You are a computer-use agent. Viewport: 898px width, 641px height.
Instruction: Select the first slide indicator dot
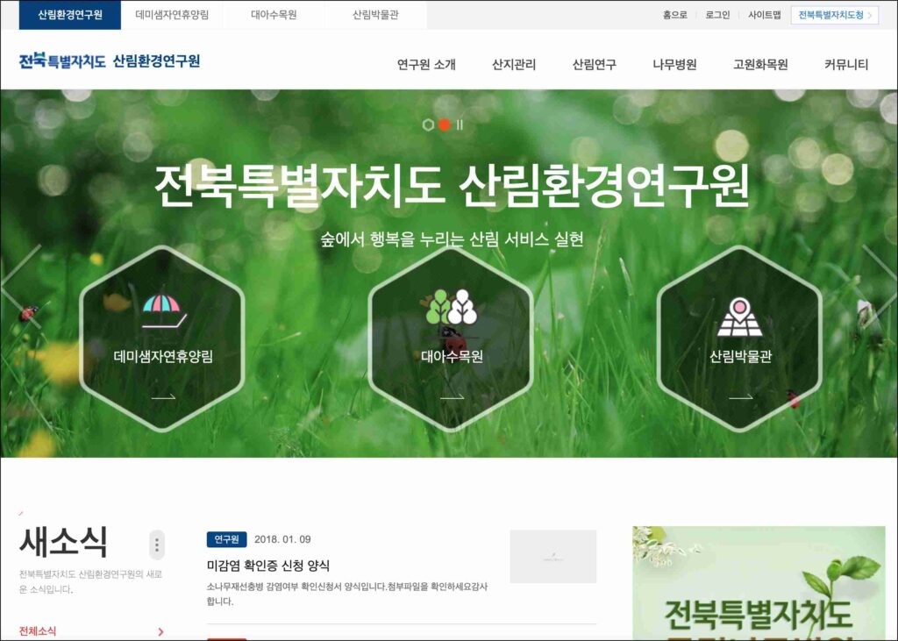coord(428,125)
